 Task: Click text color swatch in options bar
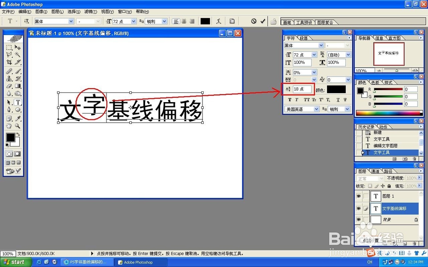pyautogui.click(x=205, y=21)
